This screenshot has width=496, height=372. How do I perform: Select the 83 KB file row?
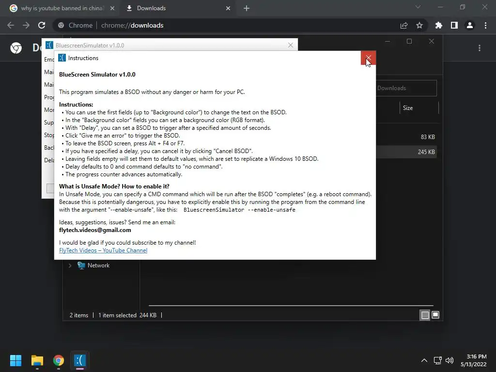pos(406,137)
